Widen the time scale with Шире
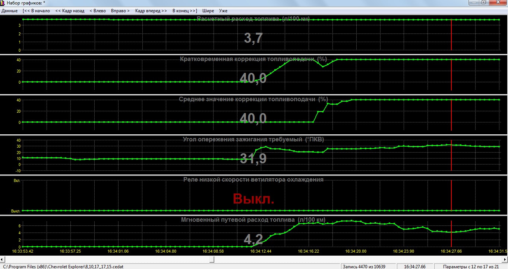The width and height of the screenshot is (508, 269). click(x=208, y=11)
